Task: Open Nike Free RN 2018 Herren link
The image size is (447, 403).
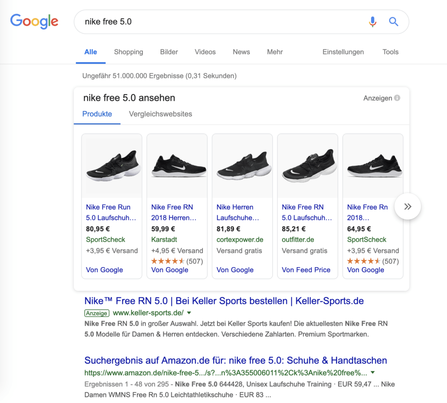Action: tap(174, 212)
